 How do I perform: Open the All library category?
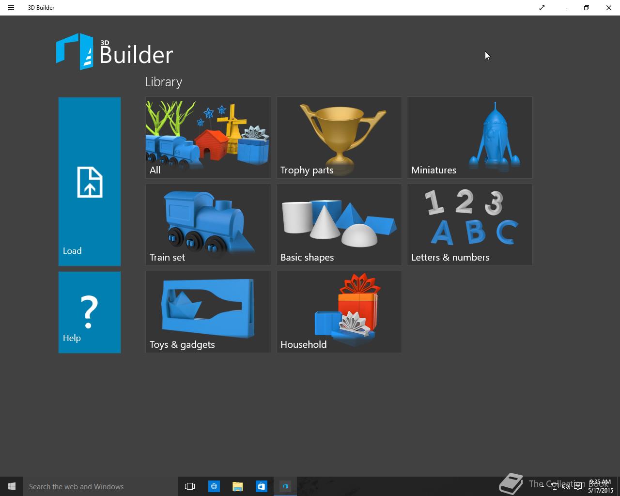[208, 138]
